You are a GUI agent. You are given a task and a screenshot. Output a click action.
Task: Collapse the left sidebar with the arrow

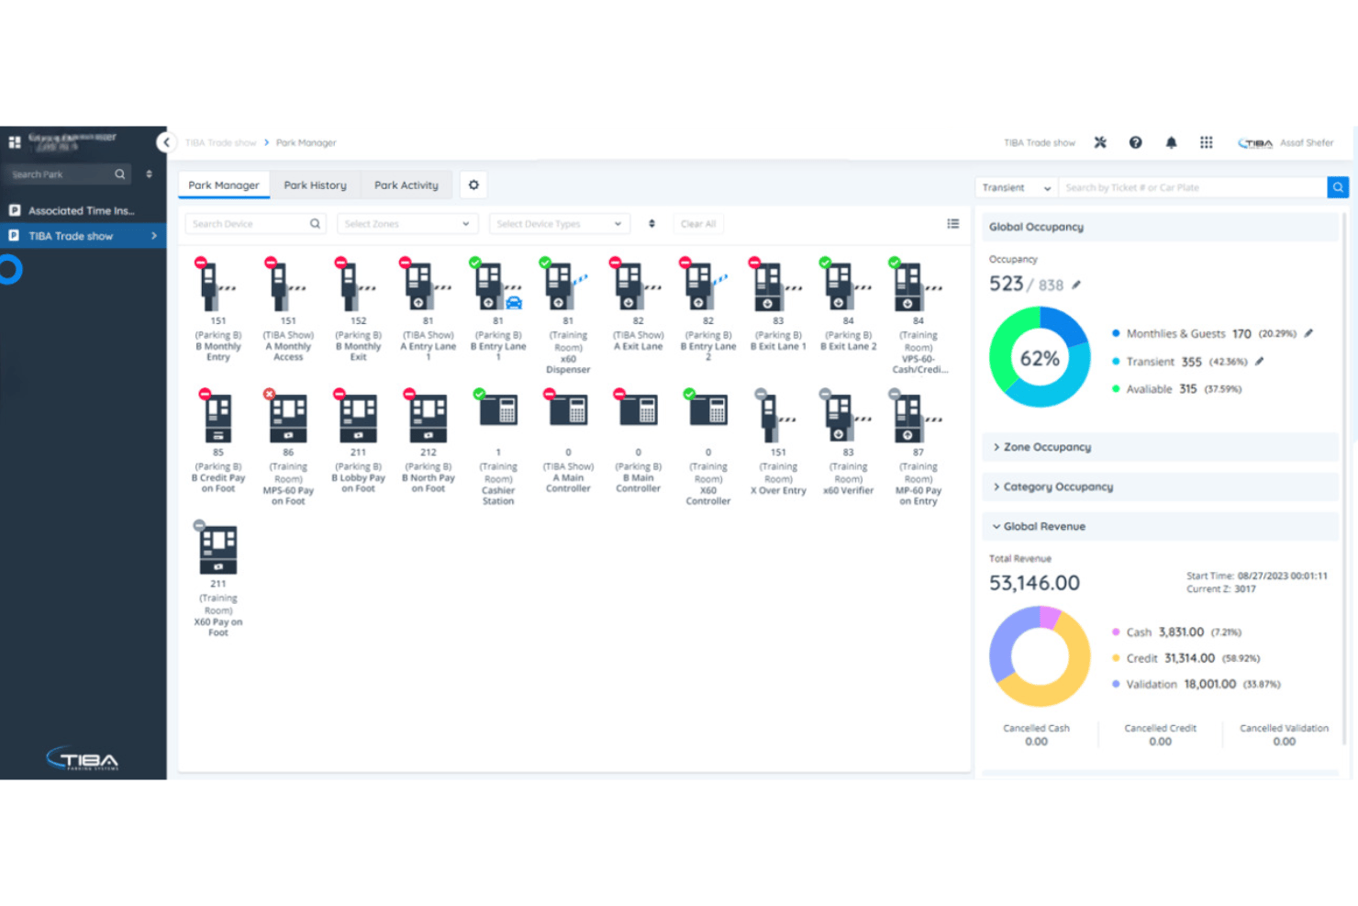point(166,142)
